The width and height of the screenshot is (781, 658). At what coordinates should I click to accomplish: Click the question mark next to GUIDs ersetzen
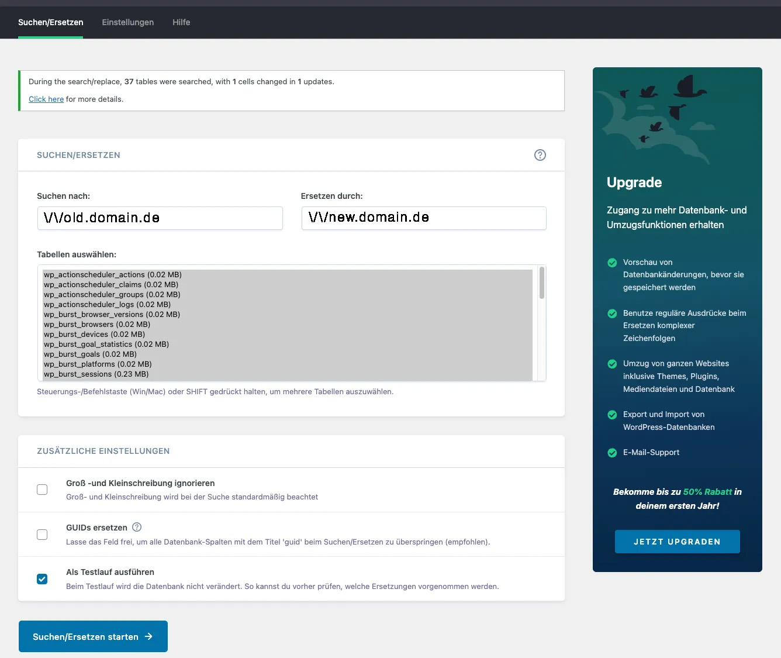click(x=137, y=527)
